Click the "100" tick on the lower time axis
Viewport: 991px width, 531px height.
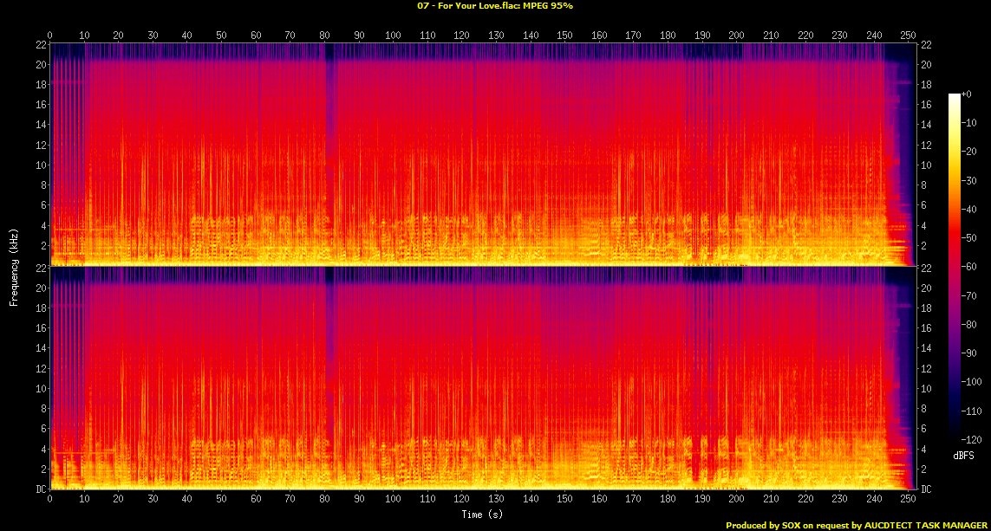point(393,499)
